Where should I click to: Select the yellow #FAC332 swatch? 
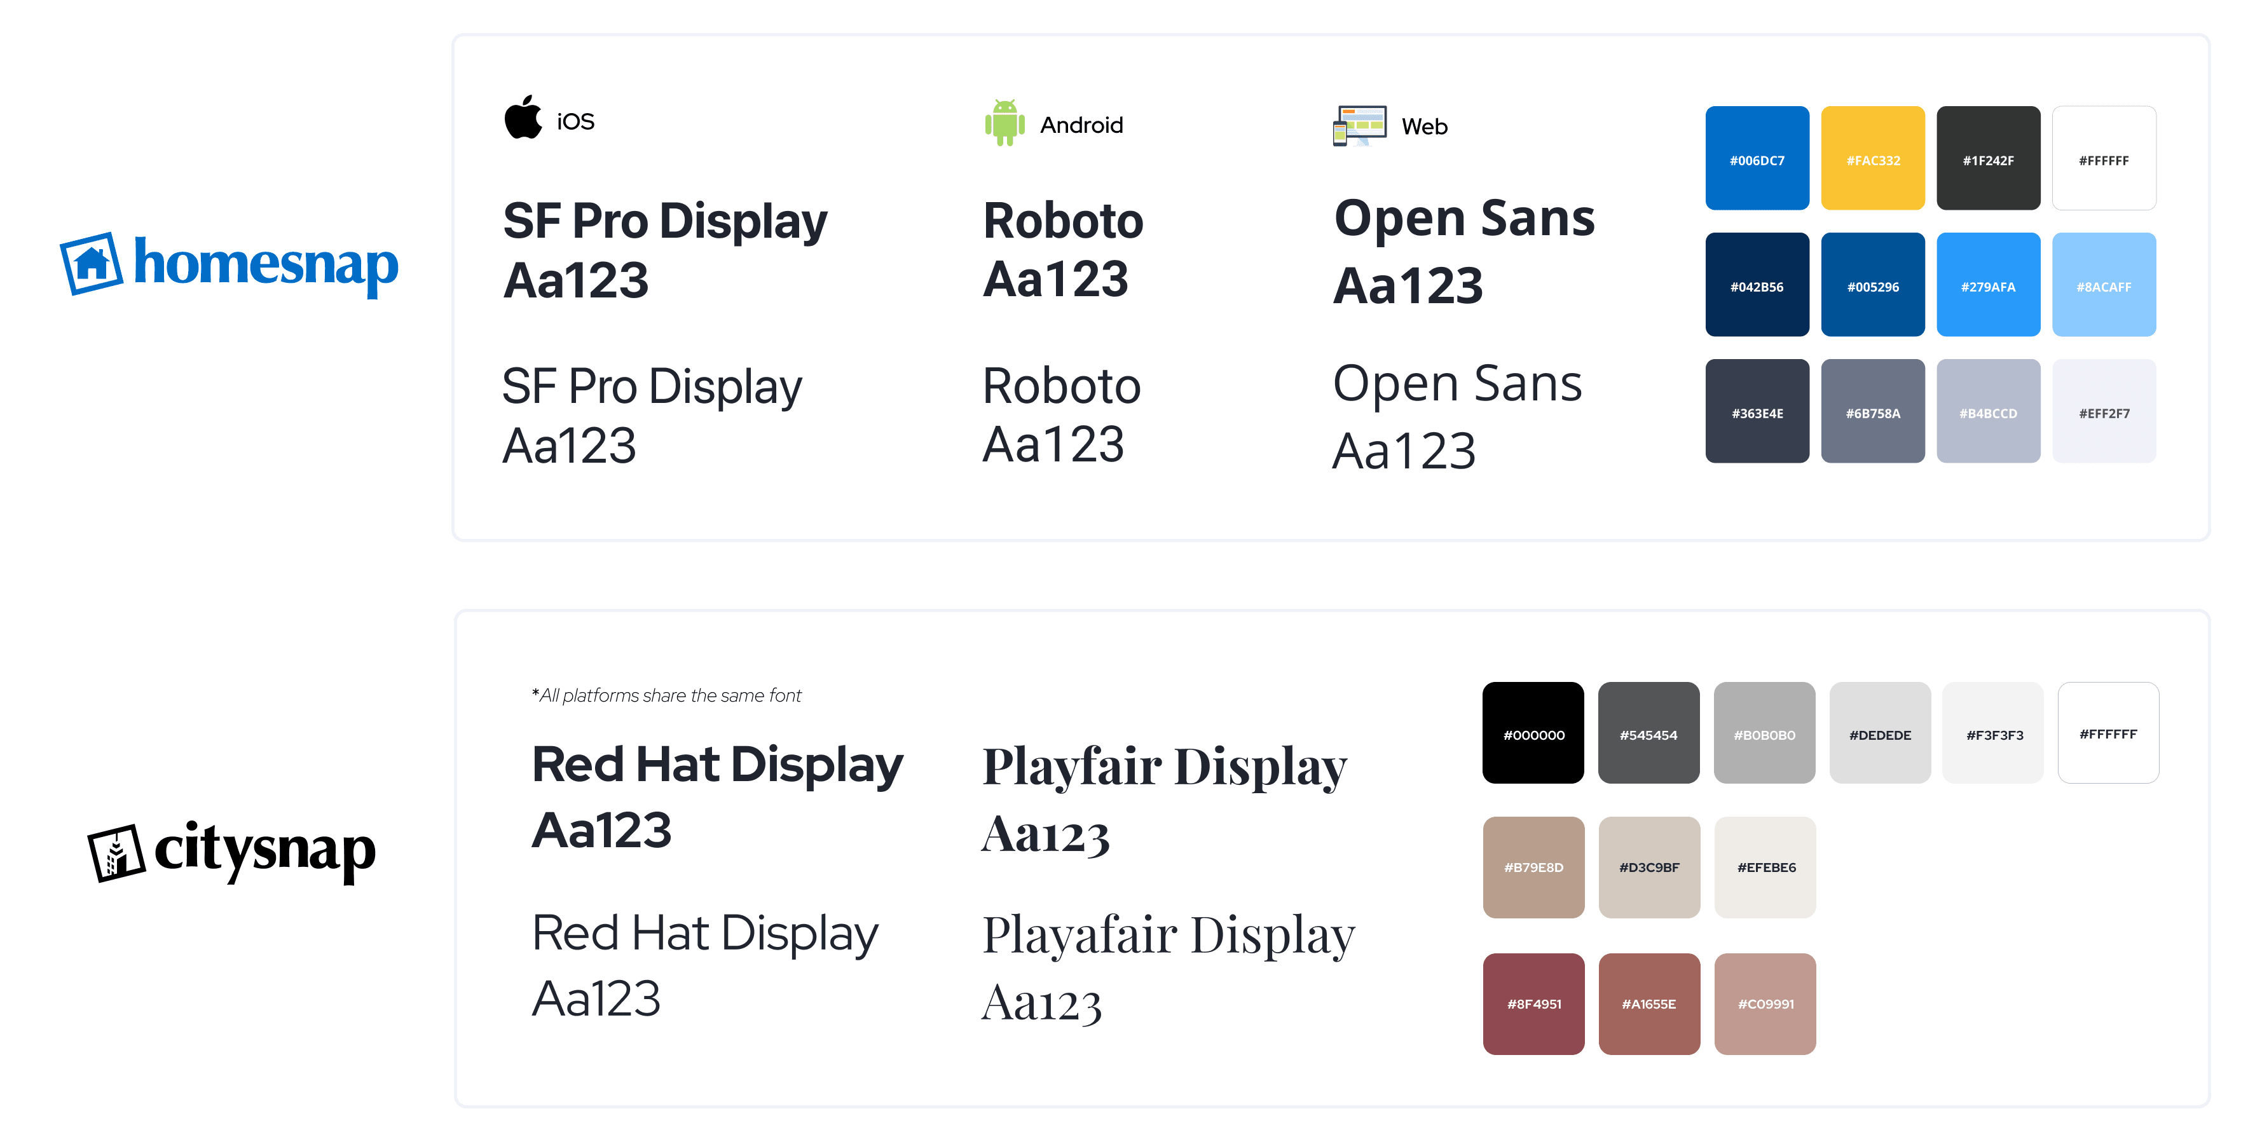tap(1872, 158)
